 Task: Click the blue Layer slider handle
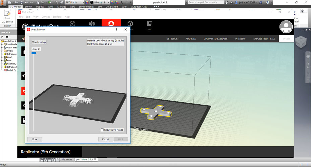tap(34, 53)
